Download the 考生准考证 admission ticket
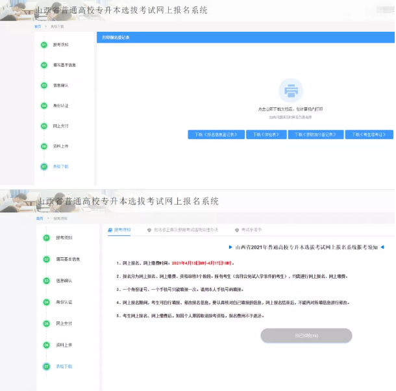The width and height of the screenshot is (396, 391). click(369, 134)
